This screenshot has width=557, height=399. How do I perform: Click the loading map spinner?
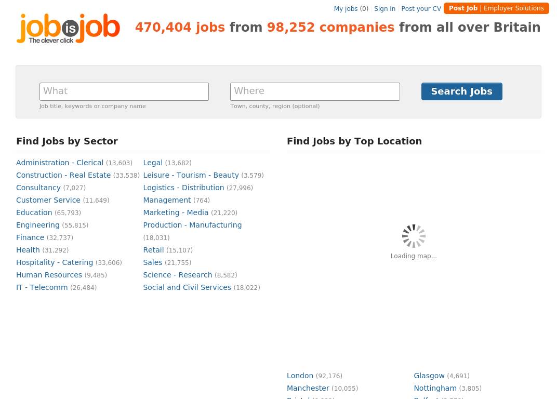coord(414,236)
